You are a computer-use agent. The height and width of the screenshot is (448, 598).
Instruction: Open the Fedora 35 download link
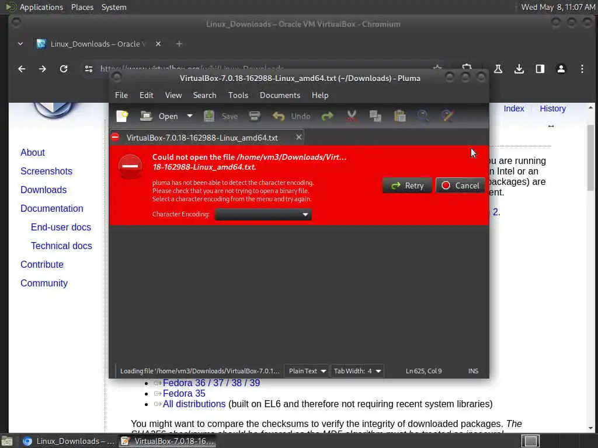[184, 394]
